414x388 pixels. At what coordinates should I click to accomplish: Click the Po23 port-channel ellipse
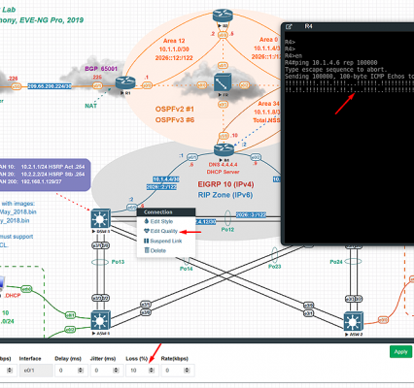(275, 255)
